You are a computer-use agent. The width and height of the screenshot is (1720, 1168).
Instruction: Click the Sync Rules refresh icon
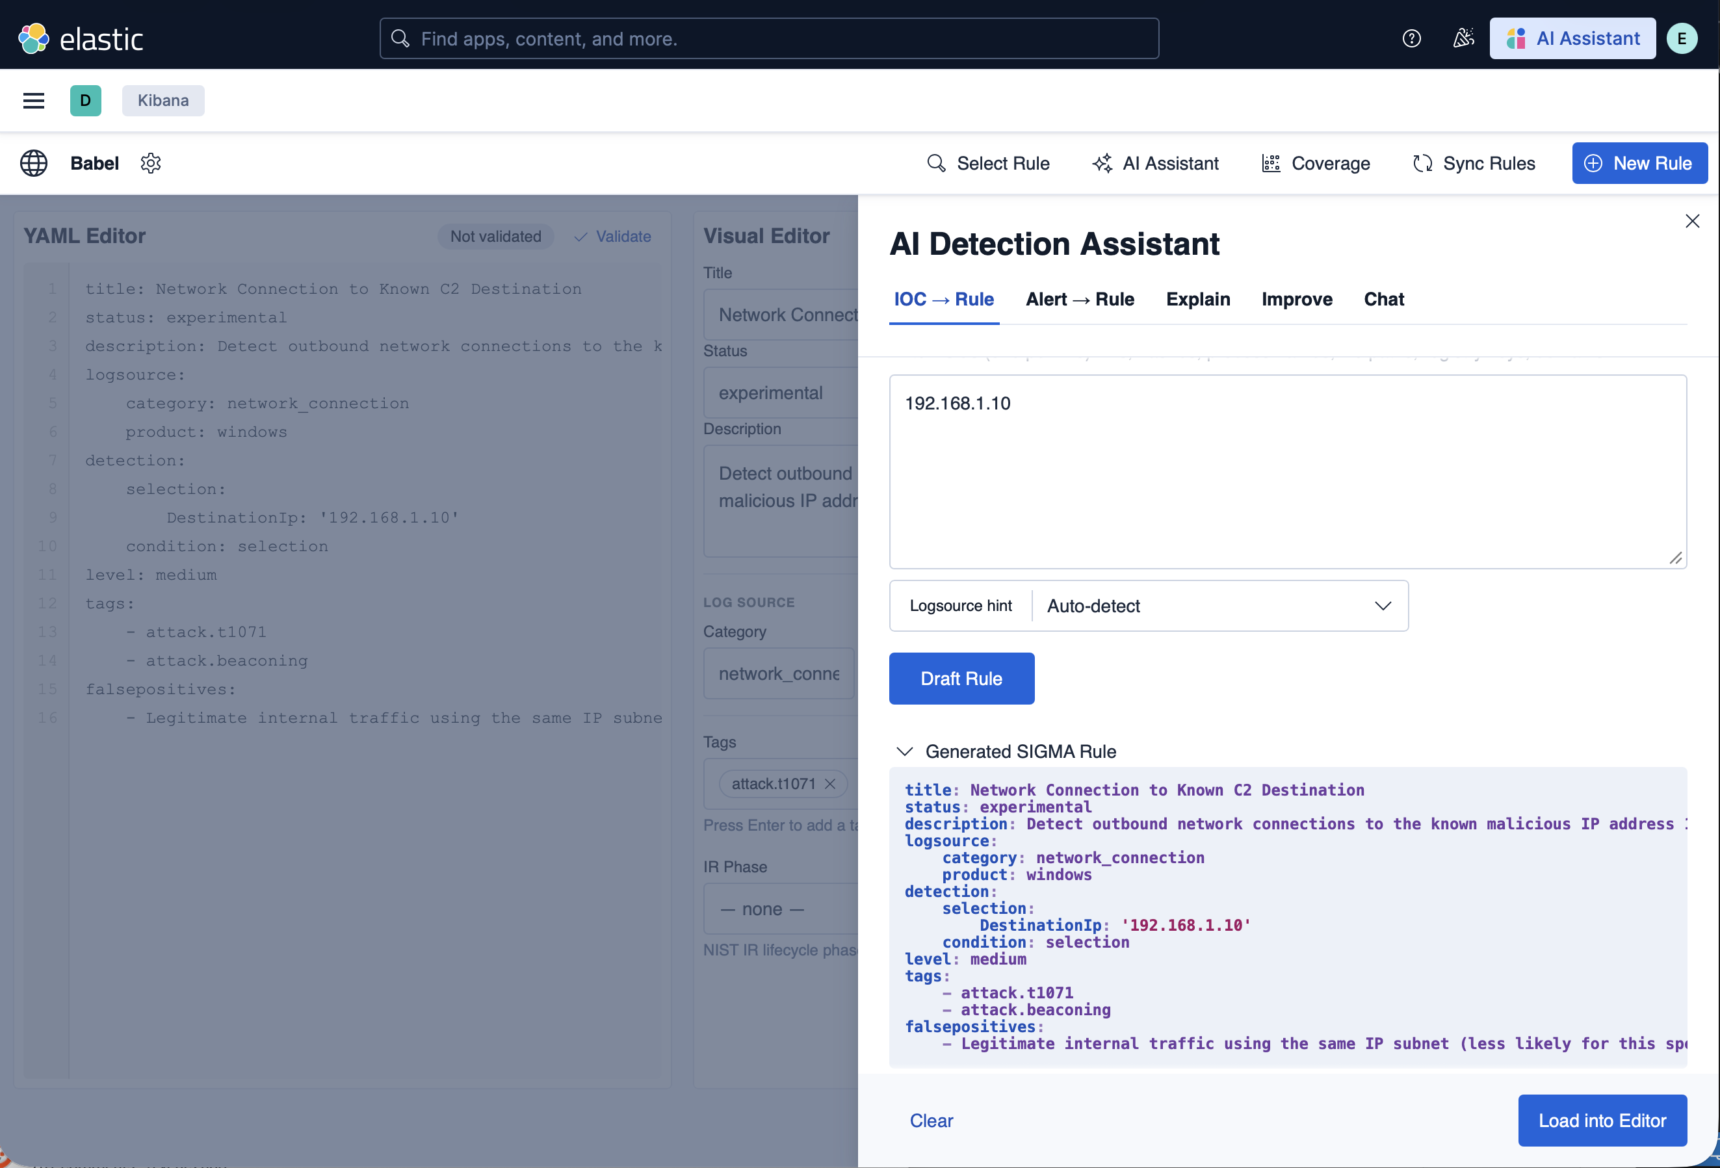[x=1422, y=163]
